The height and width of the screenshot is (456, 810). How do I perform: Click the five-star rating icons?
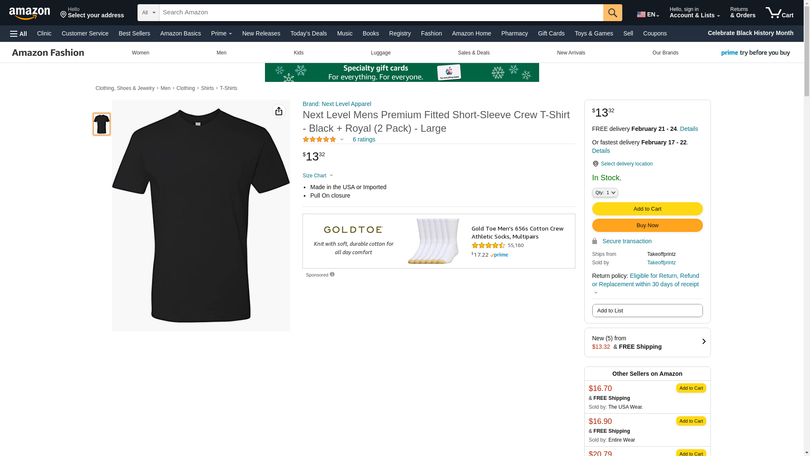319,139
